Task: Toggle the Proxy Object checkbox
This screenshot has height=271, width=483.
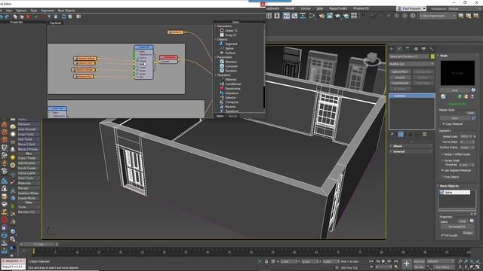Action: click(443, 177)
